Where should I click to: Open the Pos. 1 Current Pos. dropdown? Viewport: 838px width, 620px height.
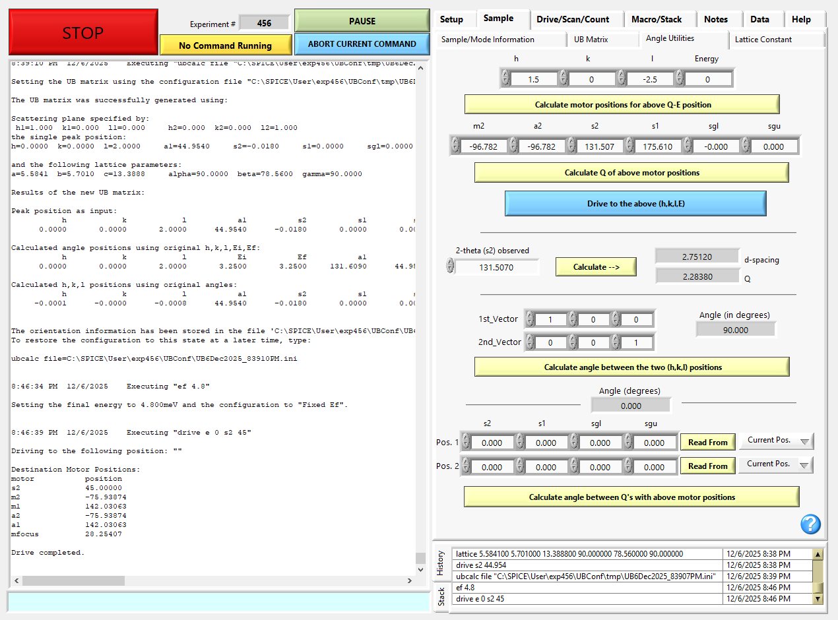tap(776, 441)
